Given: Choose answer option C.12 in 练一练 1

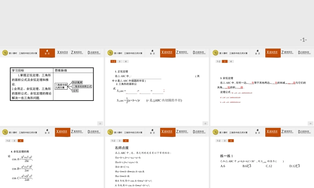Looking at the screenshot, I should point(268,166).
